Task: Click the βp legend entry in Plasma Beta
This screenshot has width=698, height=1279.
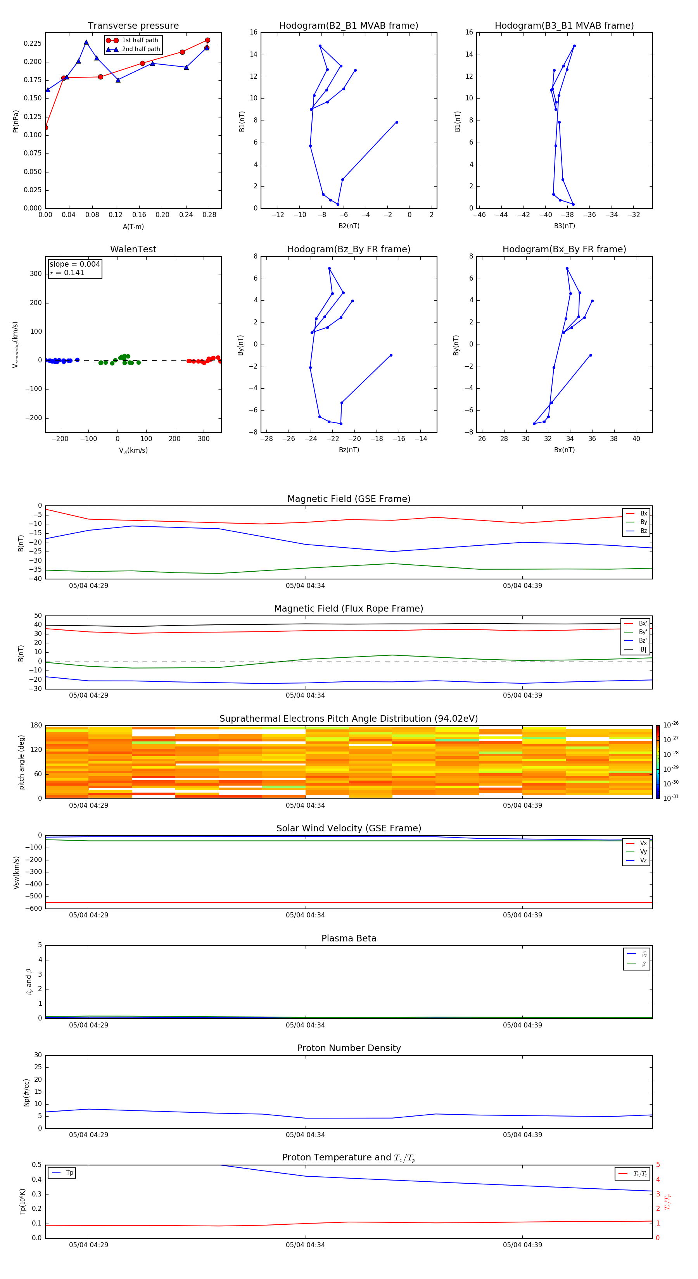Action: (637, 954)
